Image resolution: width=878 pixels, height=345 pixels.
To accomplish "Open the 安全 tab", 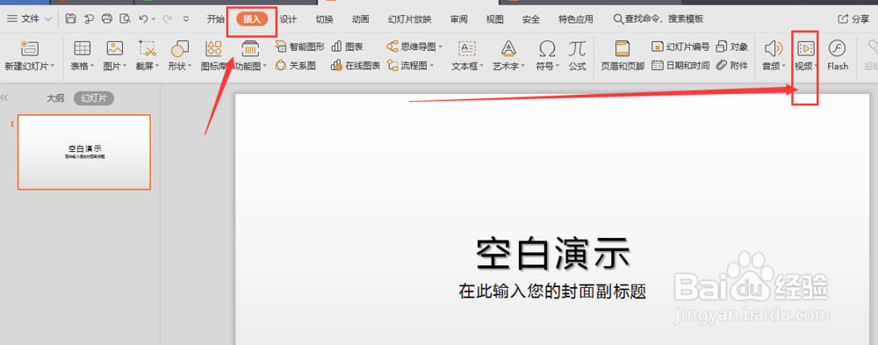I will coord(531,19).
